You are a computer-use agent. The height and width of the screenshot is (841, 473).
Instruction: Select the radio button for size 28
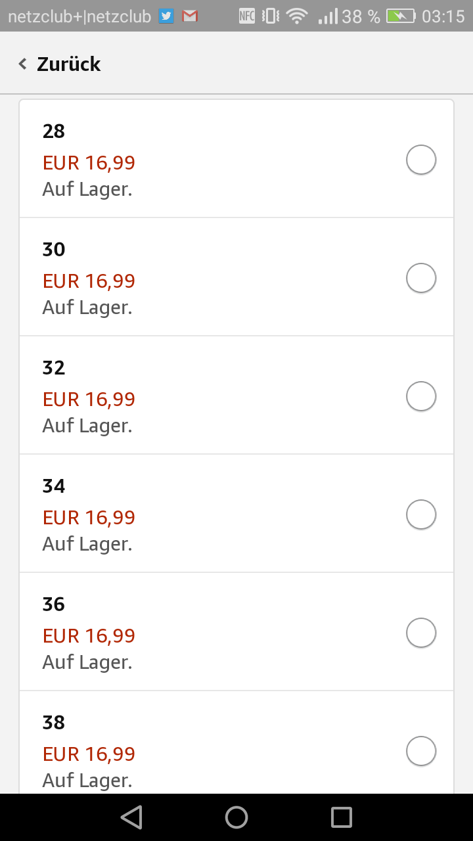click(x=421, y=160)
